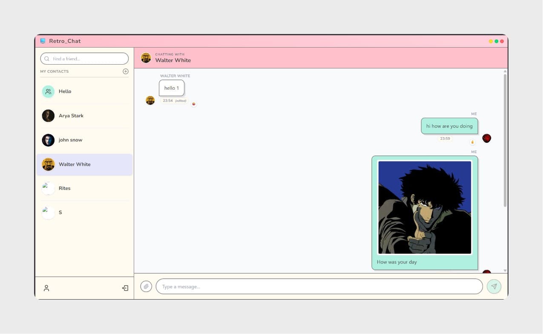The height and width of the screenshot is (334, 543).
Task: Select Arya Stark from contacts
Action: [x=71, y=116]
